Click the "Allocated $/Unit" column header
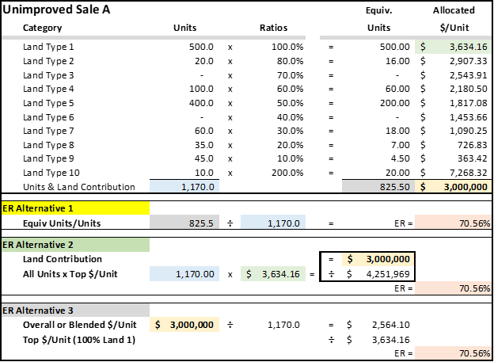This screenshot has width=494, height=362. (x=454, y=21)
